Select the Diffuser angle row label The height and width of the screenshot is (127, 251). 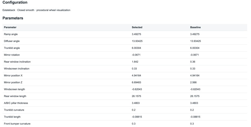point(12,41)
